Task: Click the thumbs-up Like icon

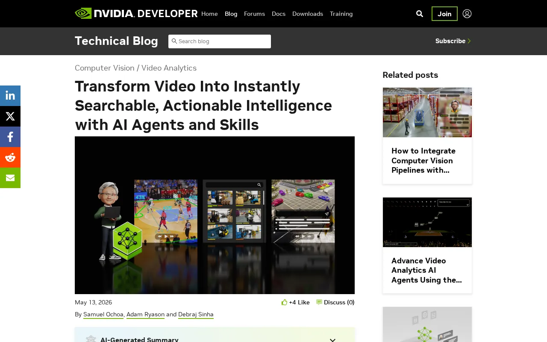Action: coord(284,302)
